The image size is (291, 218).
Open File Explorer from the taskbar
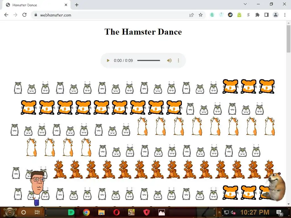[x=101, y=212]
